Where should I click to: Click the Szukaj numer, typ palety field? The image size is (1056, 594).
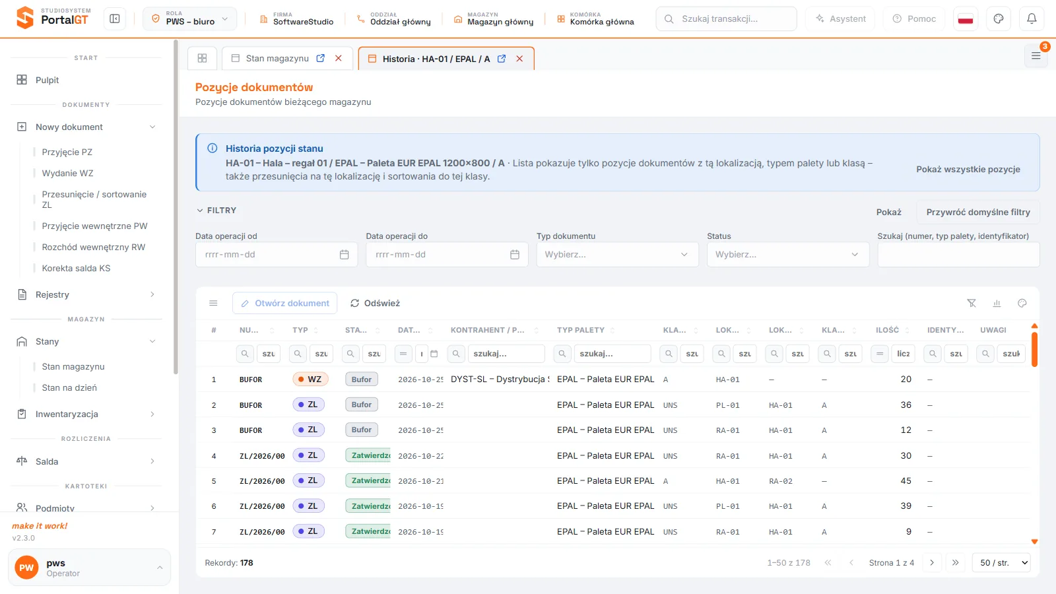point(958,255)
